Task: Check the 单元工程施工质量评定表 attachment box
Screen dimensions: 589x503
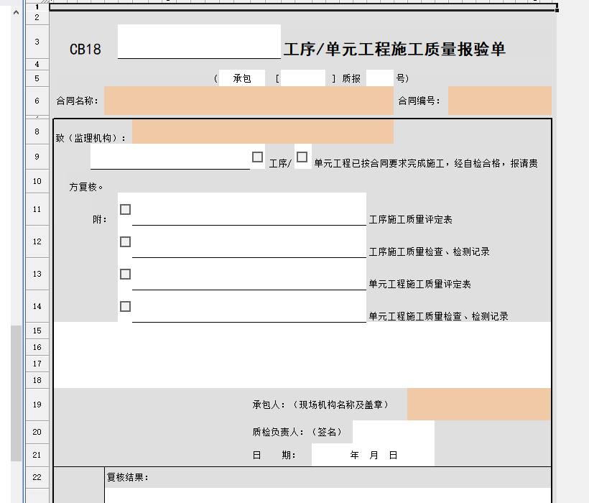Action: 126,274
